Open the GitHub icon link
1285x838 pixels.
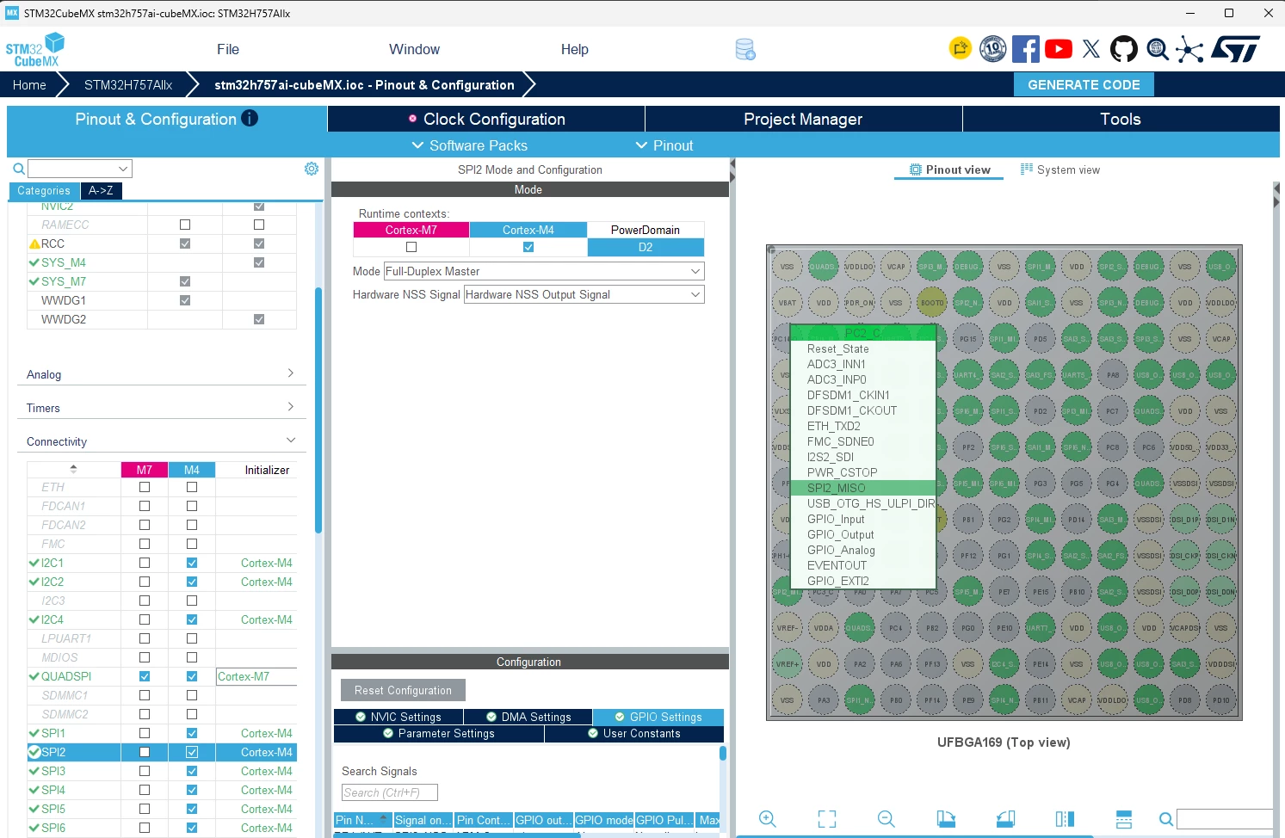(1123, 49)
